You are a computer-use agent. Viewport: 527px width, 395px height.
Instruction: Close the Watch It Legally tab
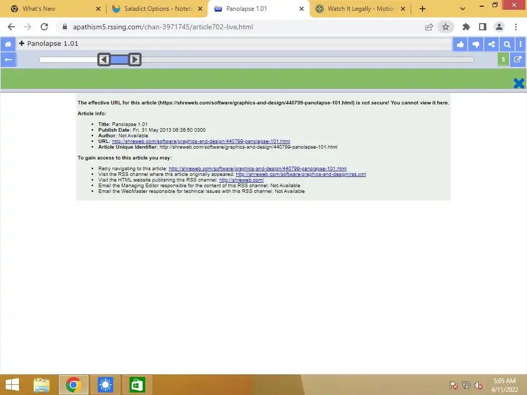[x=403, y=9]
